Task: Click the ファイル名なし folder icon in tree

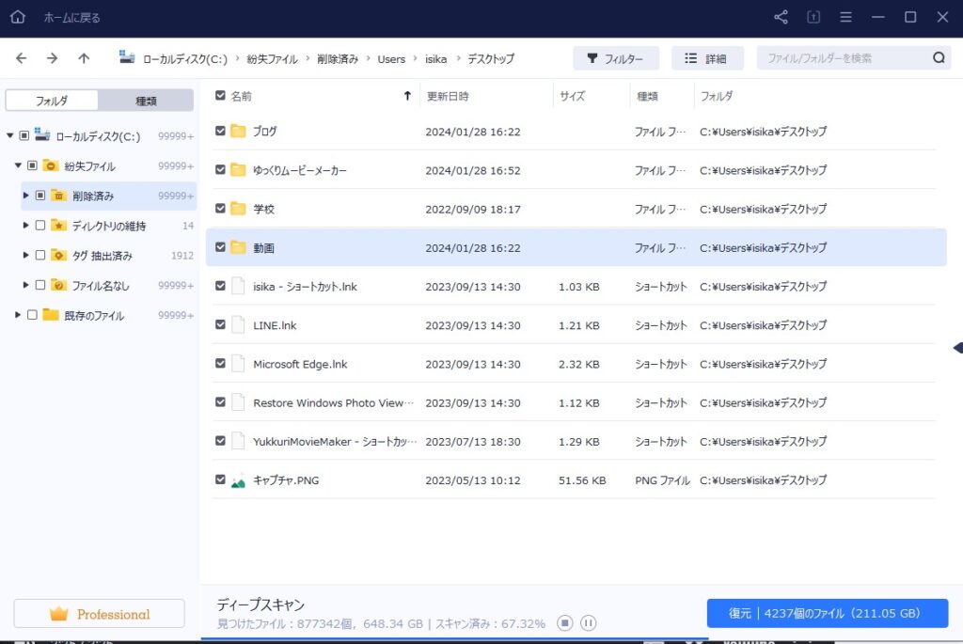Action: pyautogui.click(x=58, y=285)
